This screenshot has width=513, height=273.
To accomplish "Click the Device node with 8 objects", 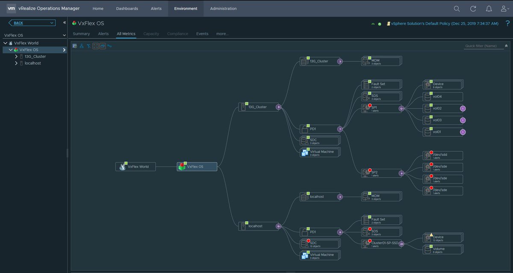I will pos(443,85).
